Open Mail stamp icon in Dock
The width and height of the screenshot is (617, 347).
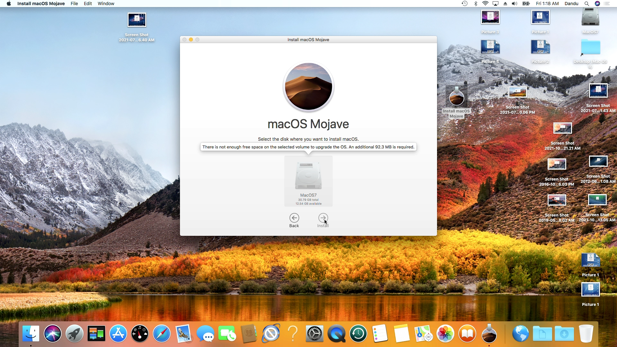pyautogui.click(x=183, y=334)
